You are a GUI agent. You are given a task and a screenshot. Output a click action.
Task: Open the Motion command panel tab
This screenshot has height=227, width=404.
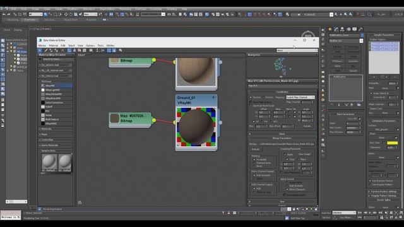click(348, 30)
